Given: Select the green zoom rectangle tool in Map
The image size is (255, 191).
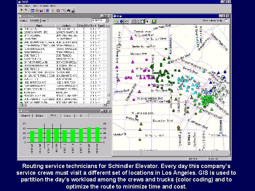Looking at the screenshot, I should [x=116, y=21].
